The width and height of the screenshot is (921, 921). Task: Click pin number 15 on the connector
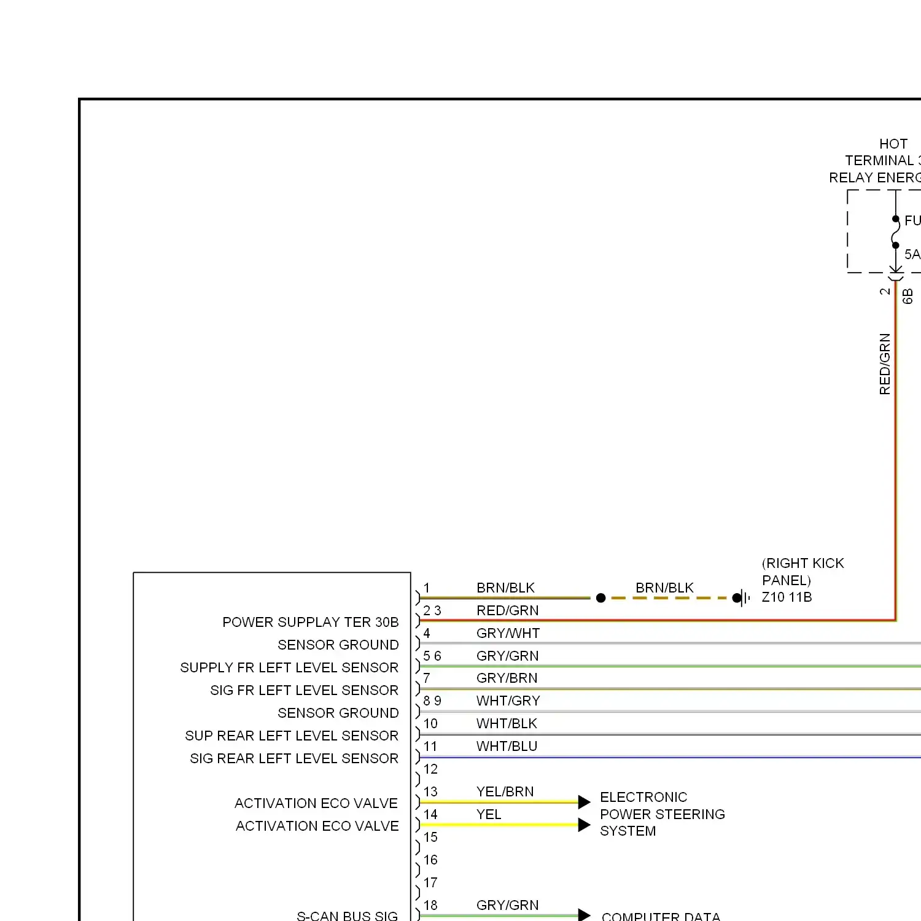pyautogui.click(x=430, y=837)
